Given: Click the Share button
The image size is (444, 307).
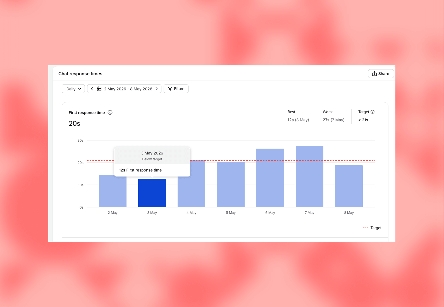Looking at the screenshot, I should point(381,74).
